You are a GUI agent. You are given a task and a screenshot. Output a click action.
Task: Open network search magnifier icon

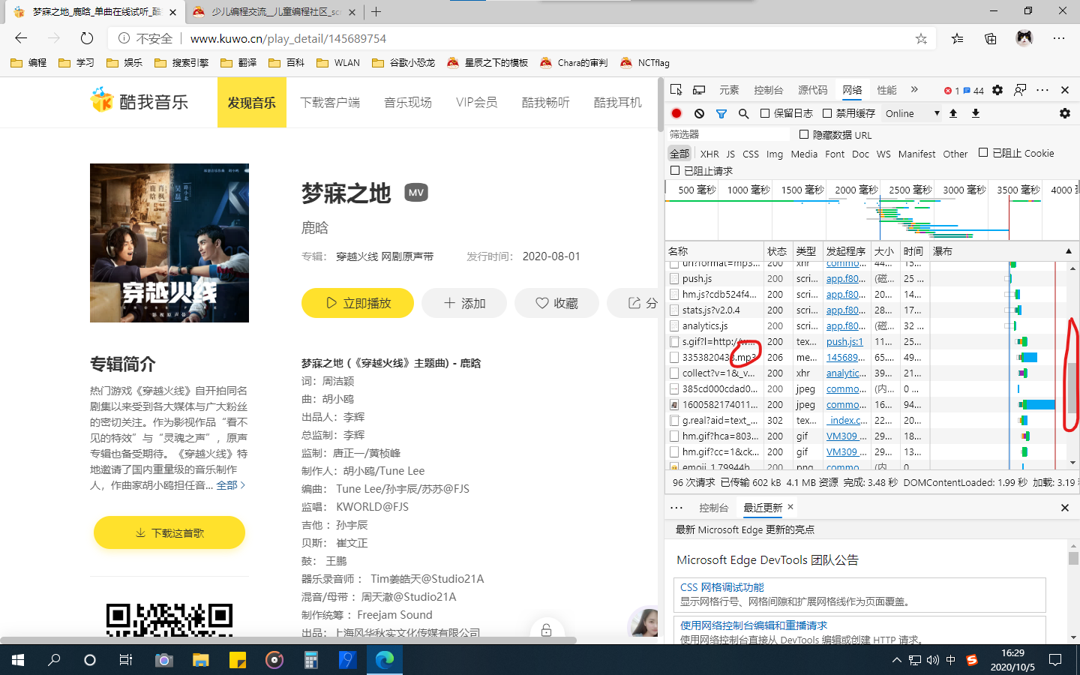coord(744,113)
